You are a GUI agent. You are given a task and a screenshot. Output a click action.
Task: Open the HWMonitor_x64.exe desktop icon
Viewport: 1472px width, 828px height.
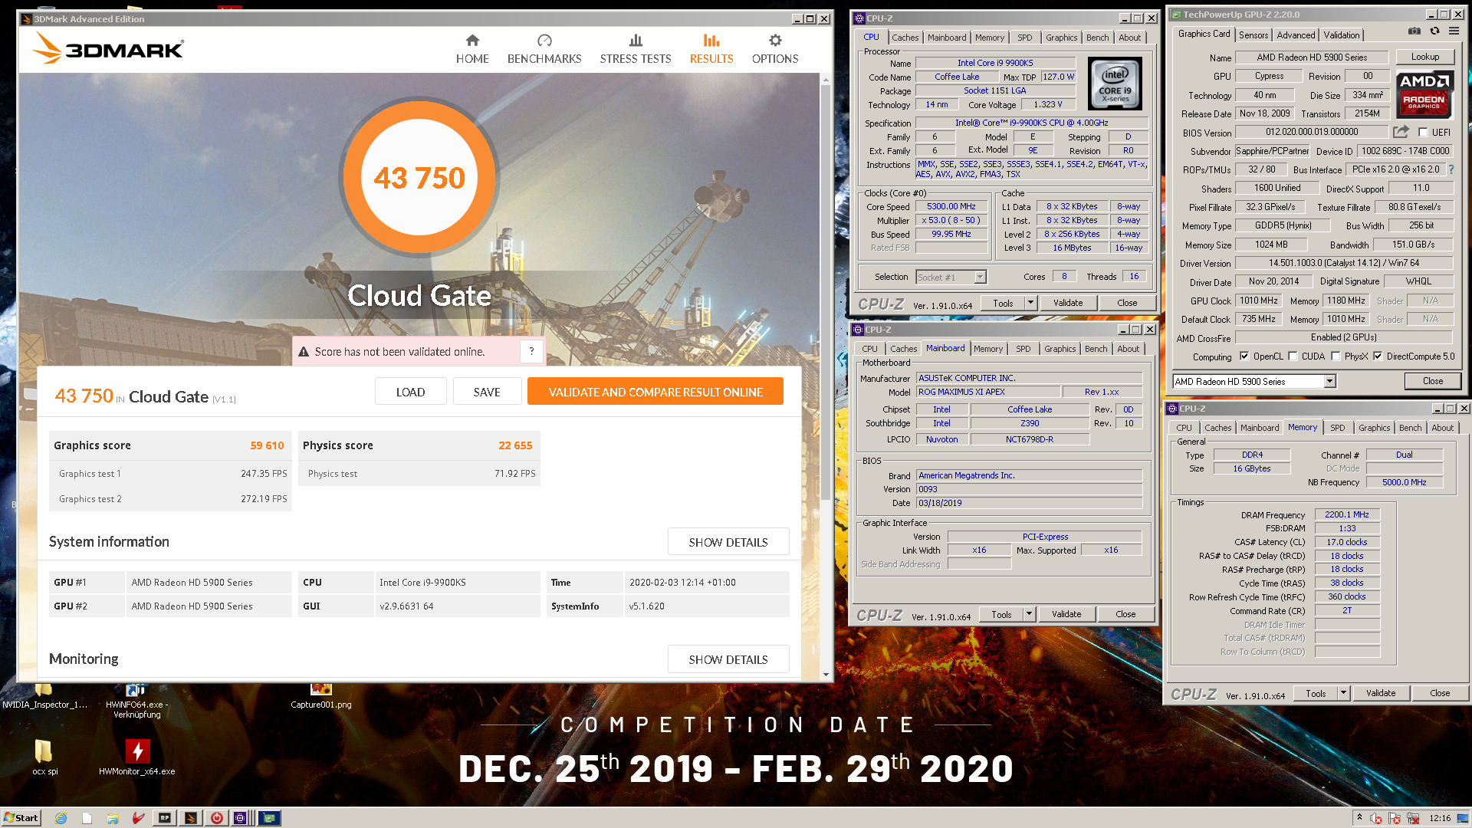137,757
